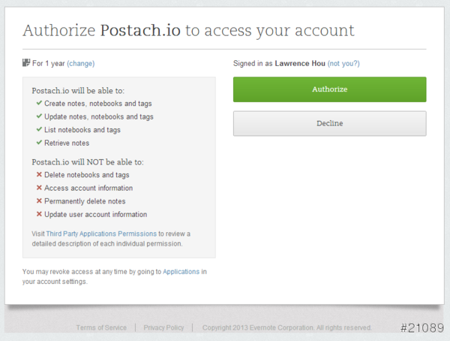
Task: Click the 'not you?' link
Action: [343, 64]
